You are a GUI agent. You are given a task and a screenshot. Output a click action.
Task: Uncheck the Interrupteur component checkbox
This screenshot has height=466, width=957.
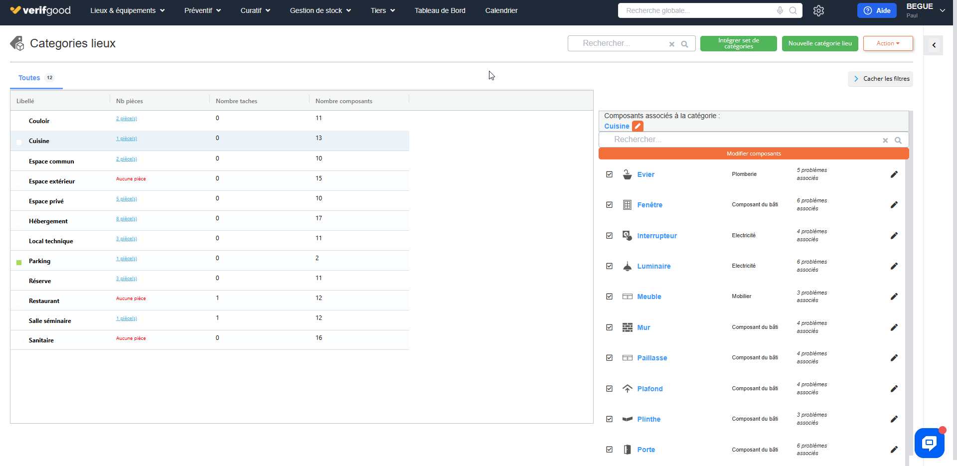[x=609, y=236]
